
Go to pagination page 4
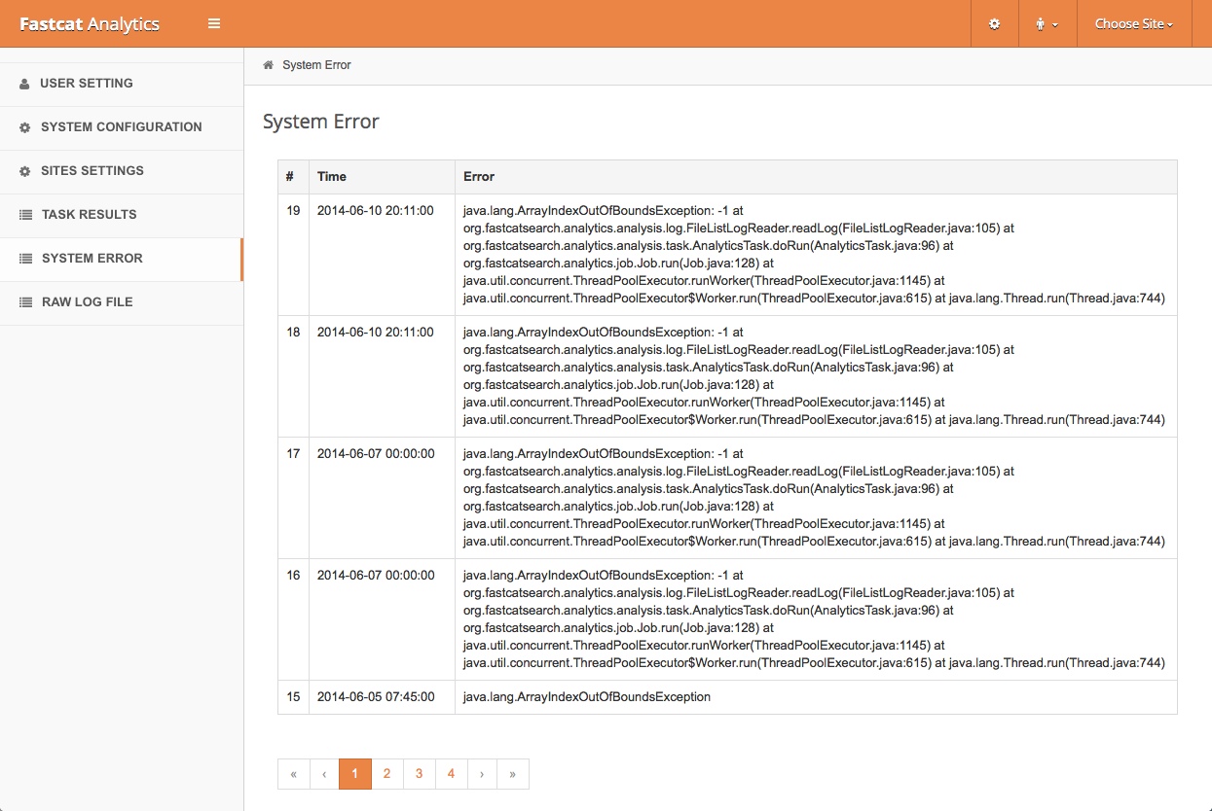coord(452,774)
